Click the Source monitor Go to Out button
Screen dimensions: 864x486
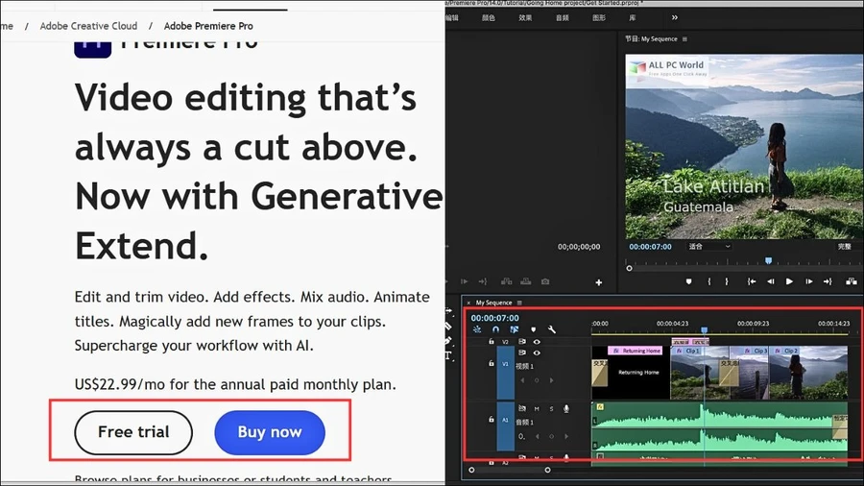[x=483, y=281]
